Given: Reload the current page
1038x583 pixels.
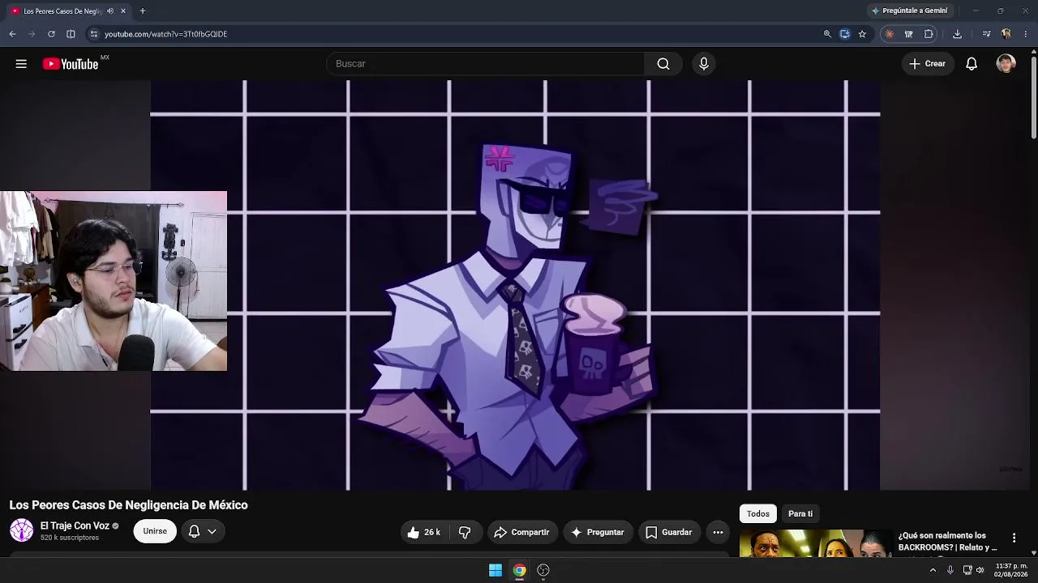Looking at the screenshot, I should click(51, 34).
